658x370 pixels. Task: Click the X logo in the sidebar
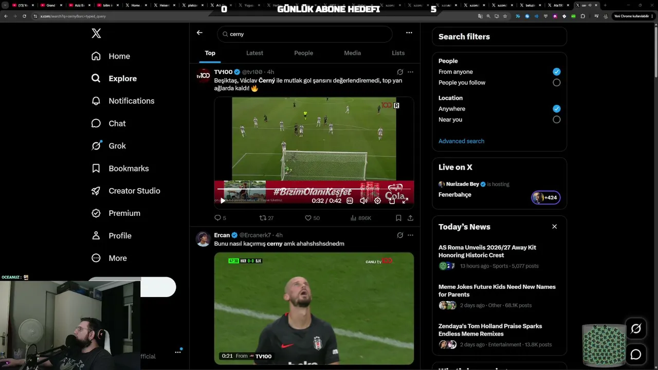[96, 33]
